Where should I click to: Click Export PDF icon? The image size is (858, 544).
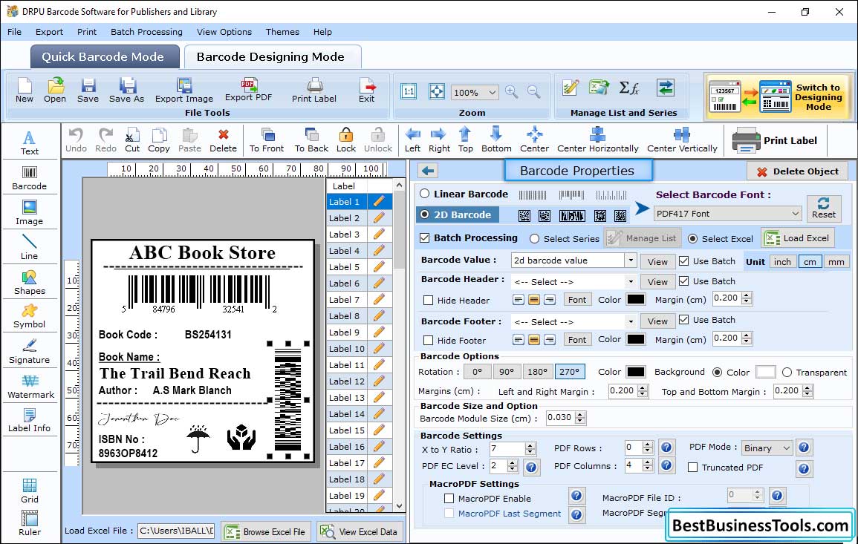point(248,91)
